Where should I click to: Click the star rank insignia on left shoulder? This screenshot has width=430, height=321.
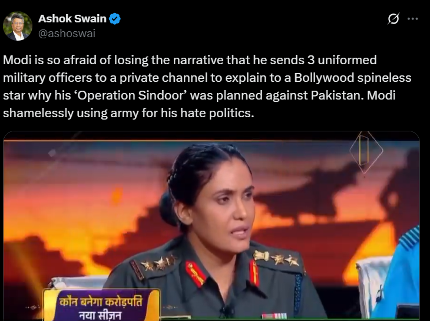click(158, 264)
